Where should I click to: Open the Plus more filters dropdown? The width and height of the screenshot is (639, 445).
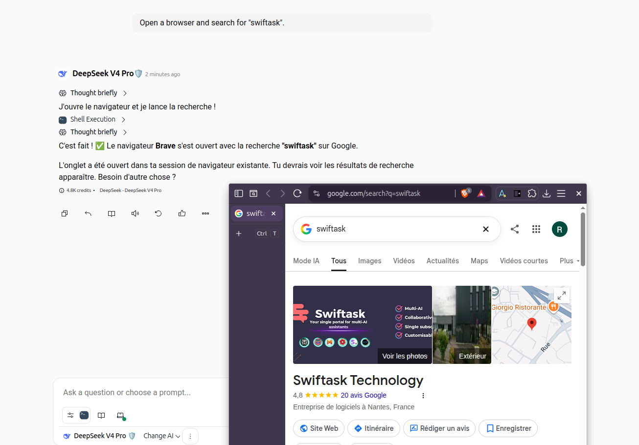[570, 261]
